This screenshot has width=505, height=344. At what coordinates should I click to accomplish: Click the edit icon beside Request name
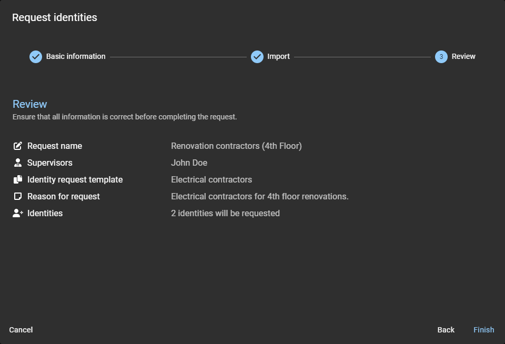(x=18, y=146)
